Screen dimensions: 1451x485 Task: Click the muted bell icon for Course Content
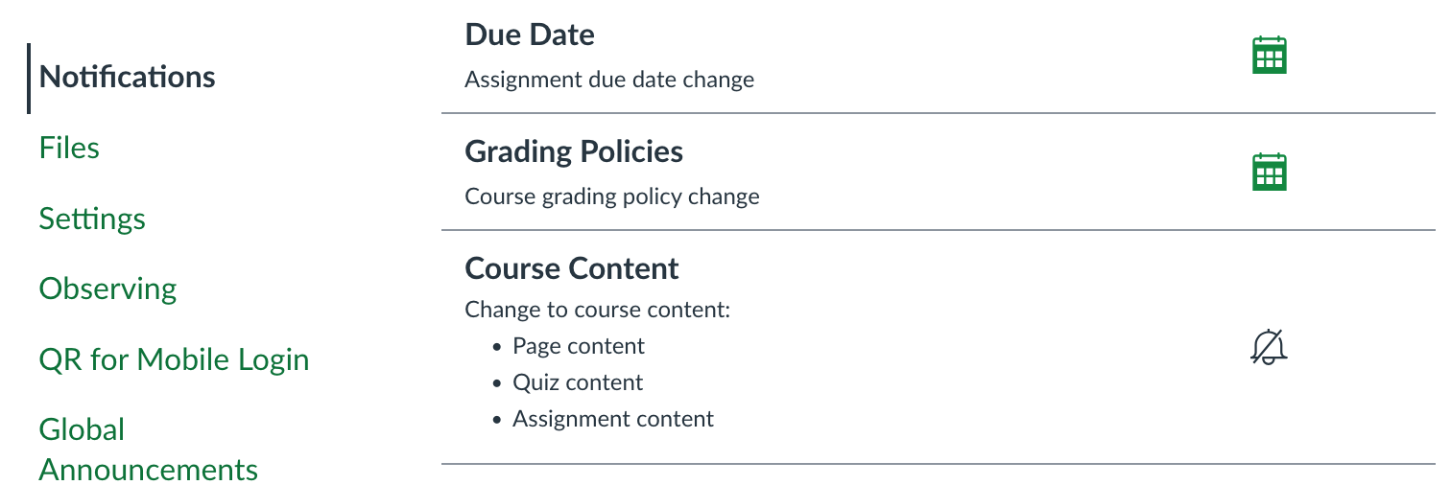tap(1269, 347)
